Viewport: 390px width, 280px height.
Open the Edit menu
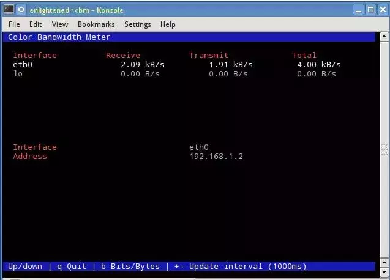(x=36, y=24)
